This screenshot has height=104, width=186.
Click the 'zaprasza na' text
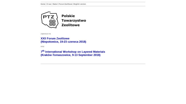point(46,34)
